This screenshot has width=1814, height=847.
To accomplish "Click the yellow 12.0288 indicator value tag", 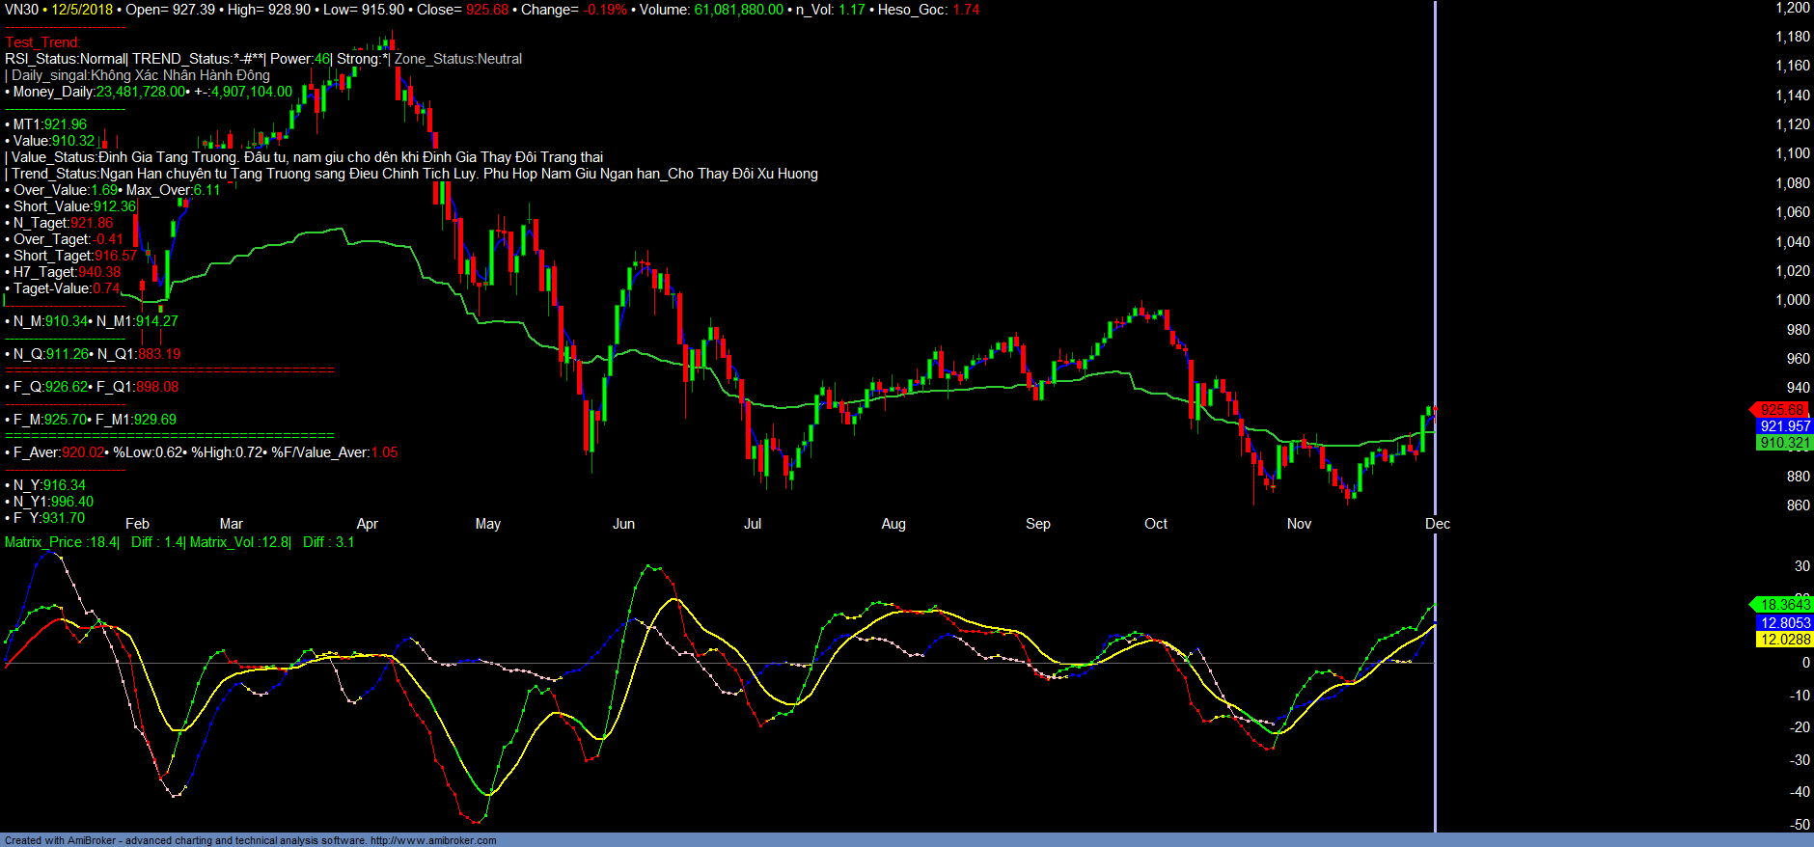I will [1784, 640].
